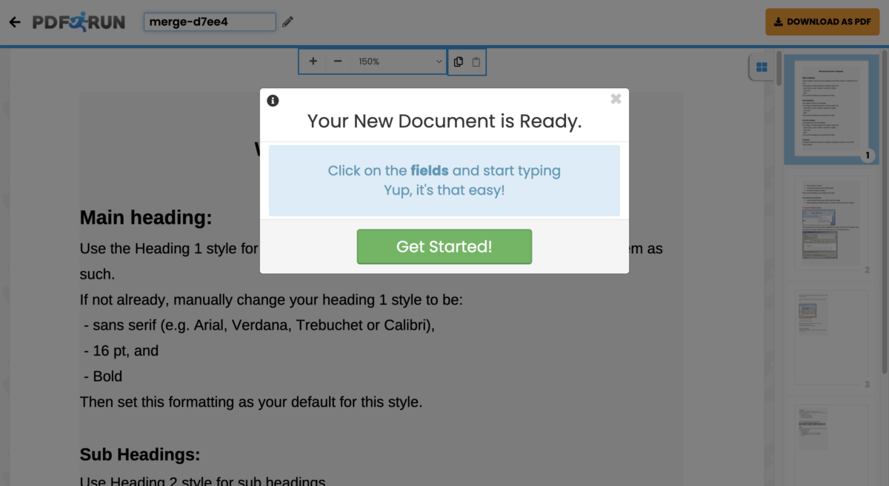This screenshot has width=889, height=486.
Task: Click the info icon in the dialog
Action: [x=273, y=101]
